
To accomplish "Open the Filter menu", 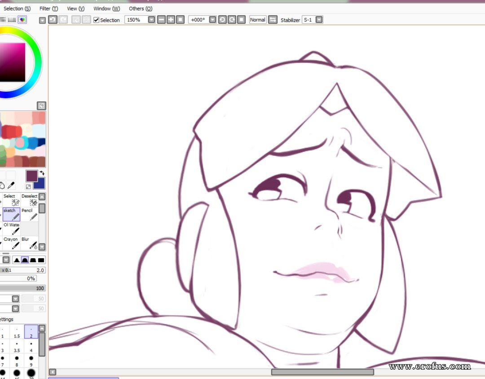I will click(x=48, y=9).
